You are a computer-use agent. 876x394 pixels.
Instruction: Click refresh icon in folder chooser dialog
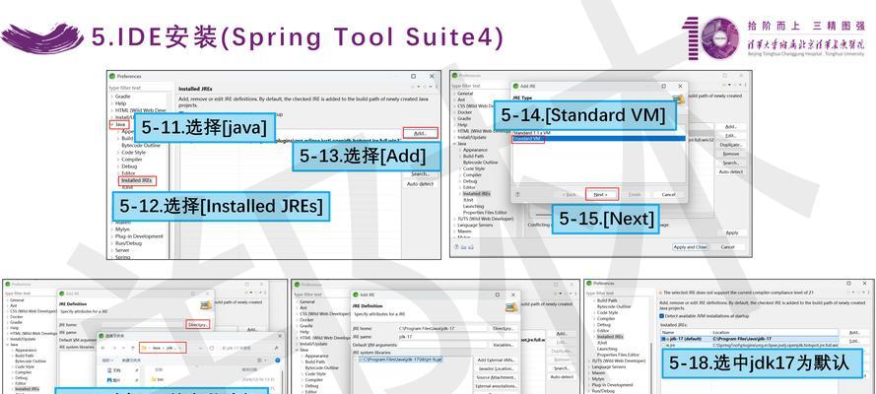tap(211, 348)
